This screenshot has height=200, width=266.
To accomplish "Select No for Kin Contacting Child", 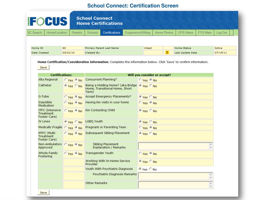I will (151, 110).
